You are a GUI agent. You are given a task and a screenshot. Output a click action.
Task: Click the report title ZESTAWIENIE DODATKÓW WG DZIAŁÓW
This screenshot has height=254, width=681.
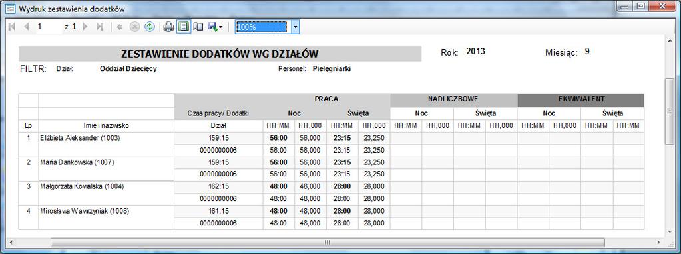(220, 54)
